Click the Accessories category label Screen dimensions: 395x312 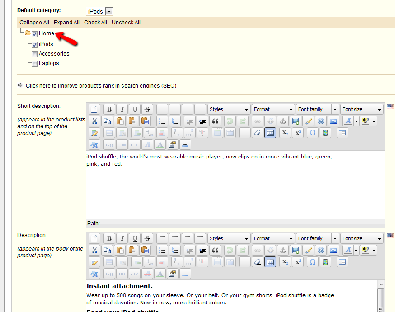[54, 54]
